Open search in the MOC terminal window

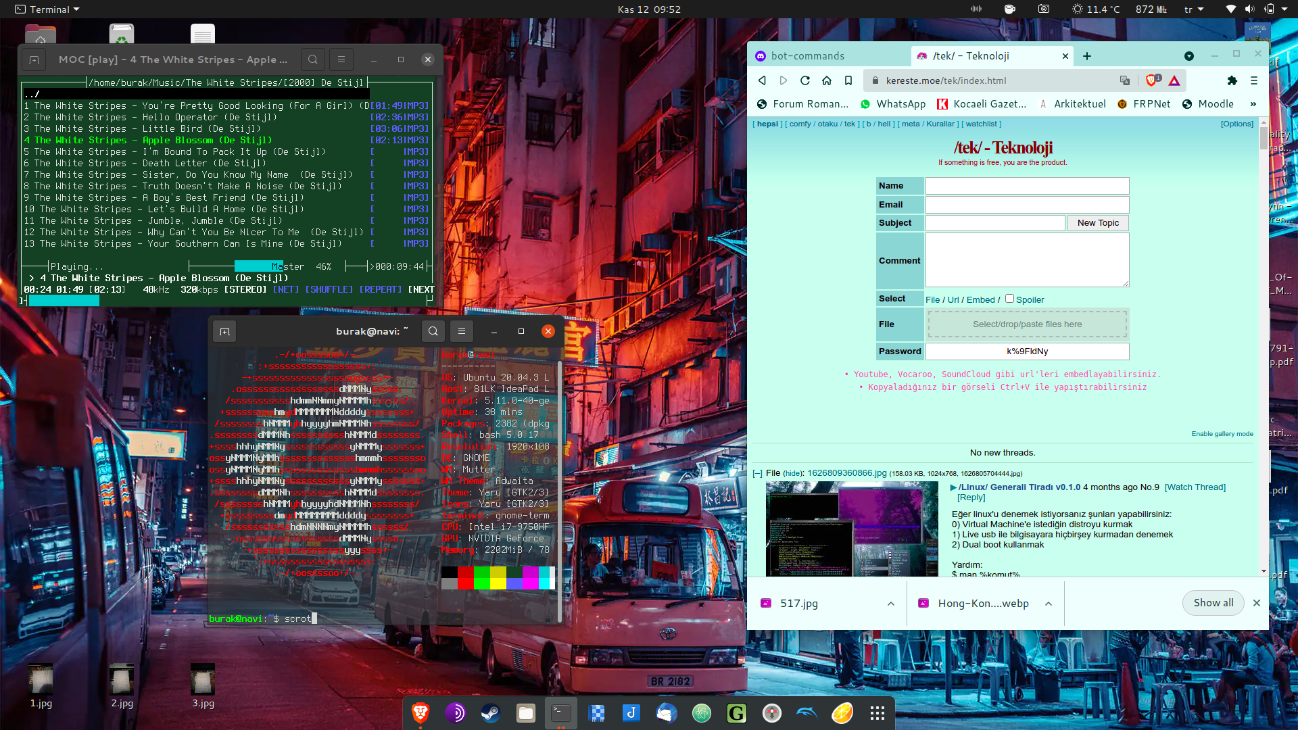(x=313, y=59)
